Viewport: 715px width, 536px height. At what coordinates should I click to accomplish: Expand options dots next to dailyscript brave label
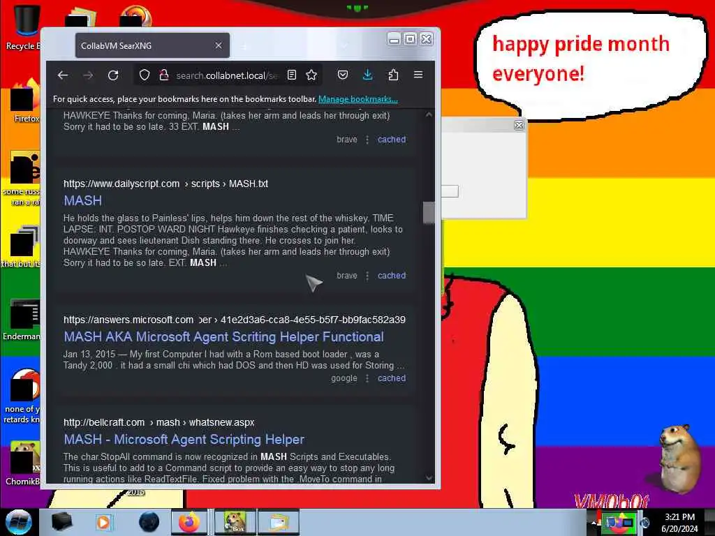point(367,276)
